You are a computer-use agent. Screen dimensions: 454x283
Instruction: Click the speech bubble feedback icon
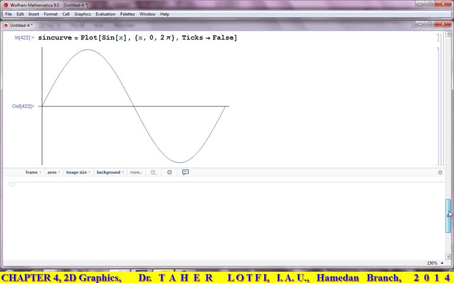pos(185,172)
